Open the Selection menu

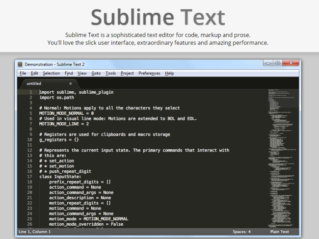51,73
